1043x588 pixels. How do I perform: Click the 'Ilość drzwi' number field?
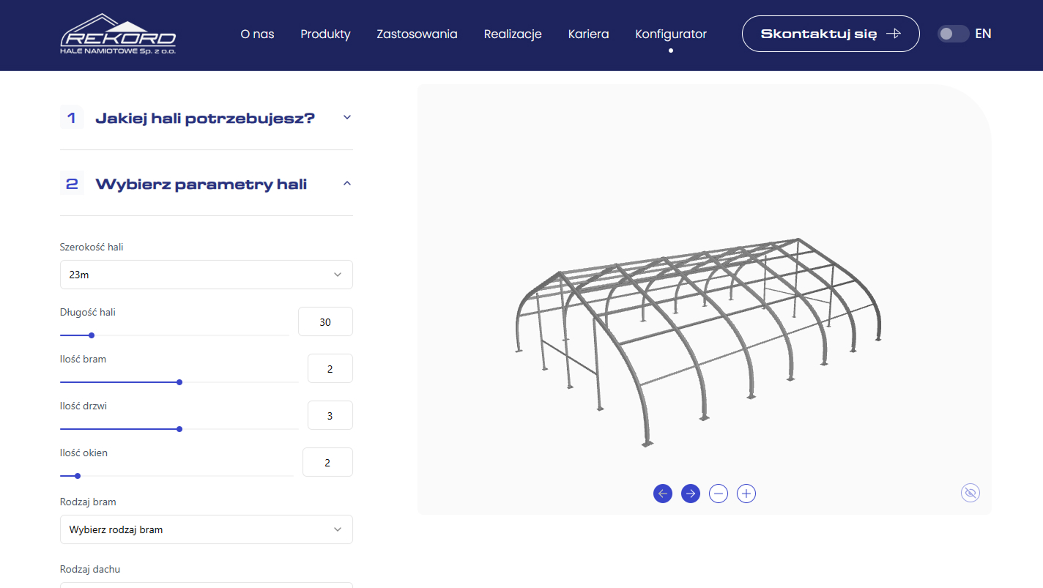330,415
